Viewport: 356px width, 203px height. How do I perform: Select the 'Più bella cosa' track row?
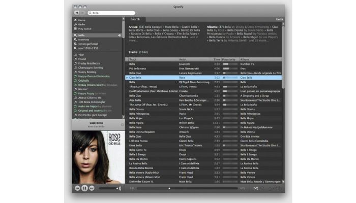pos(203,69)
